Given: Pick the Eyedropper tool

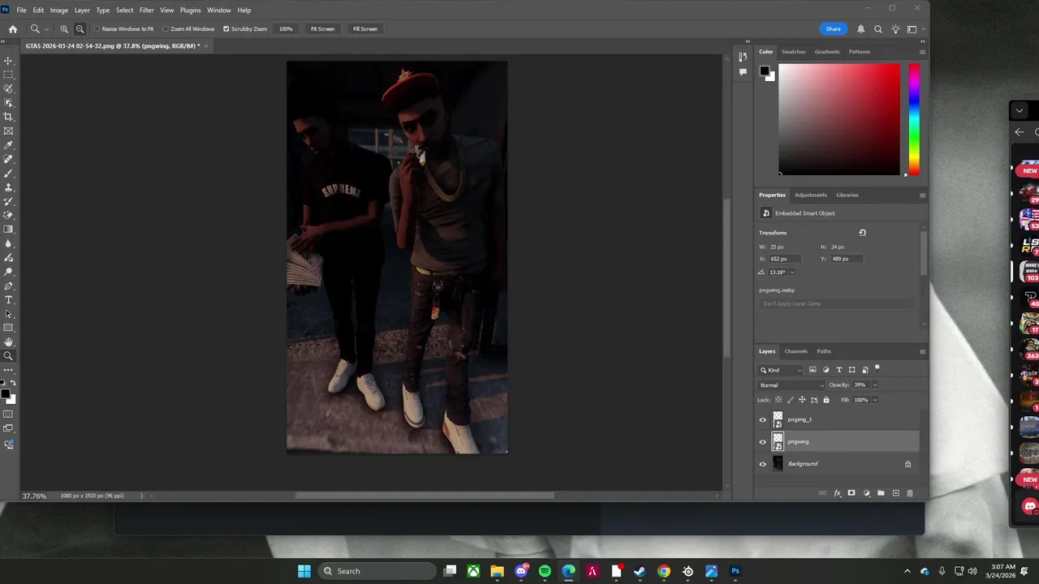Looking at the screenshot, I should click(9, 145).
